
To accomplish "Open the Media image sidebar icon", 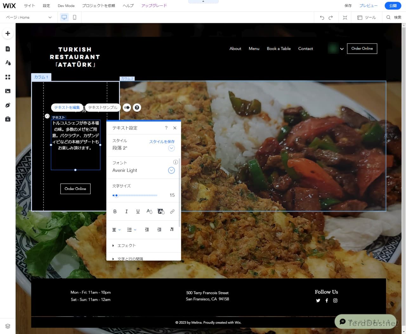I will click(x=8, y=91).
